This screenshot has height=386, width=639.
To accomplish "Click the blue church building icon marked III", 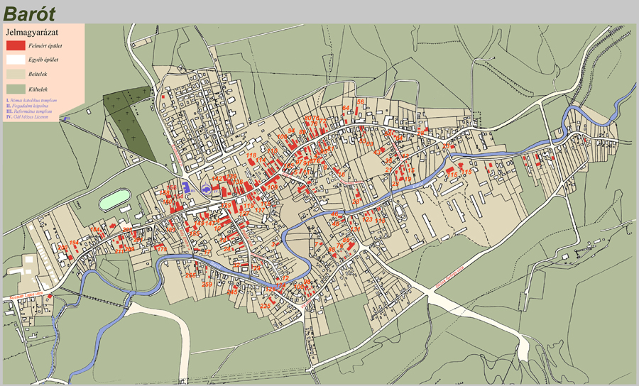I will [x=187, y=187].
